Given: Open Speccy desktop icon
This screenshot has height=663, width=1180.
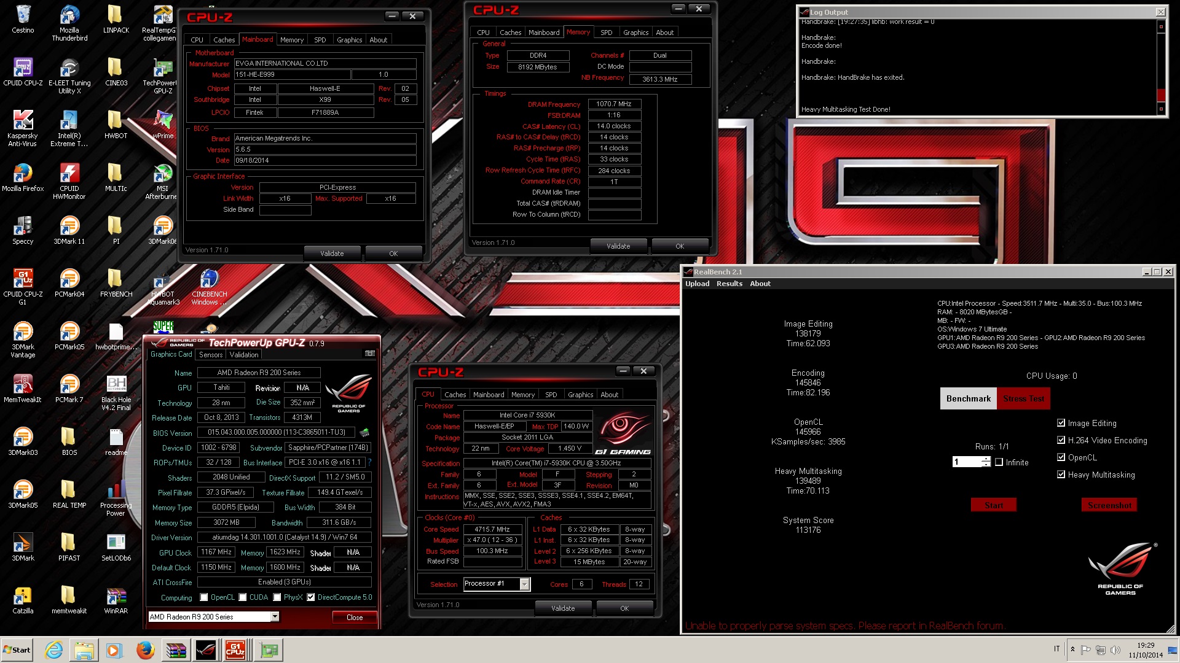Looking at the screenshot, I should (x=23, y=230).
